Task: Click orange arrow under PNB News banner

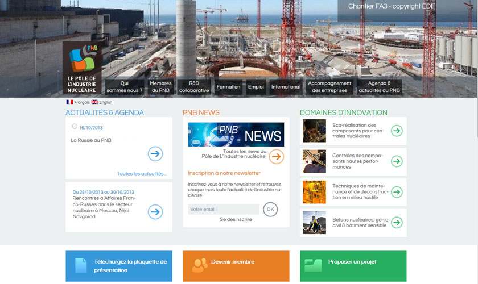Action: pyautogui.click(x=276, y=156)
